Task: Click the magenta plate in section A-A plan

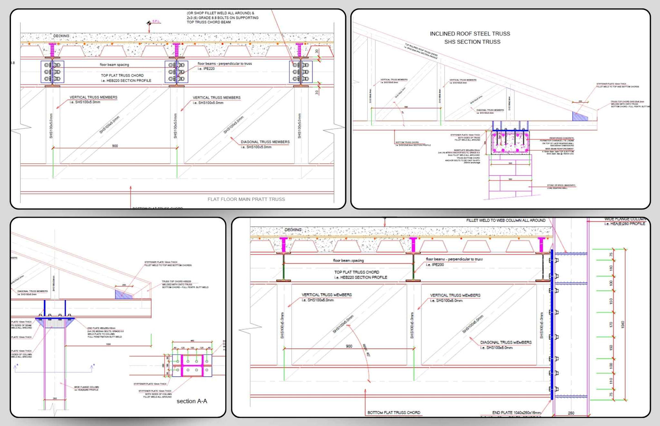Action: click(192, 365)
